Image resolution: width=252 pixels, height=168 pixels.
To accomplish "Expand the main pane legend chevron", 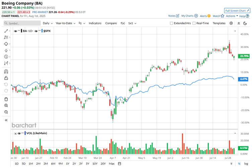I will coord(235,31).
